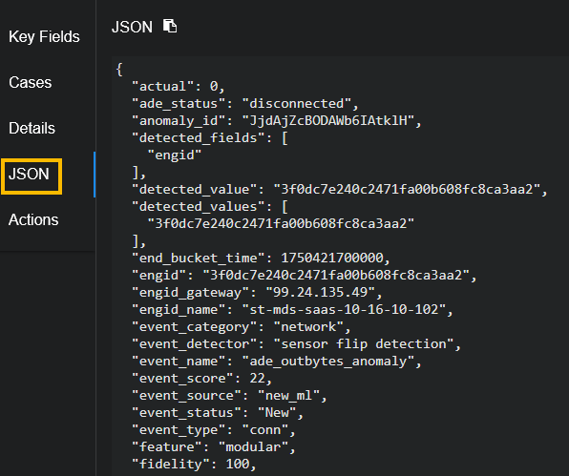This screenshot has width=569, height=476.
Task: Click the fidelity value 100
Action: 238,464
